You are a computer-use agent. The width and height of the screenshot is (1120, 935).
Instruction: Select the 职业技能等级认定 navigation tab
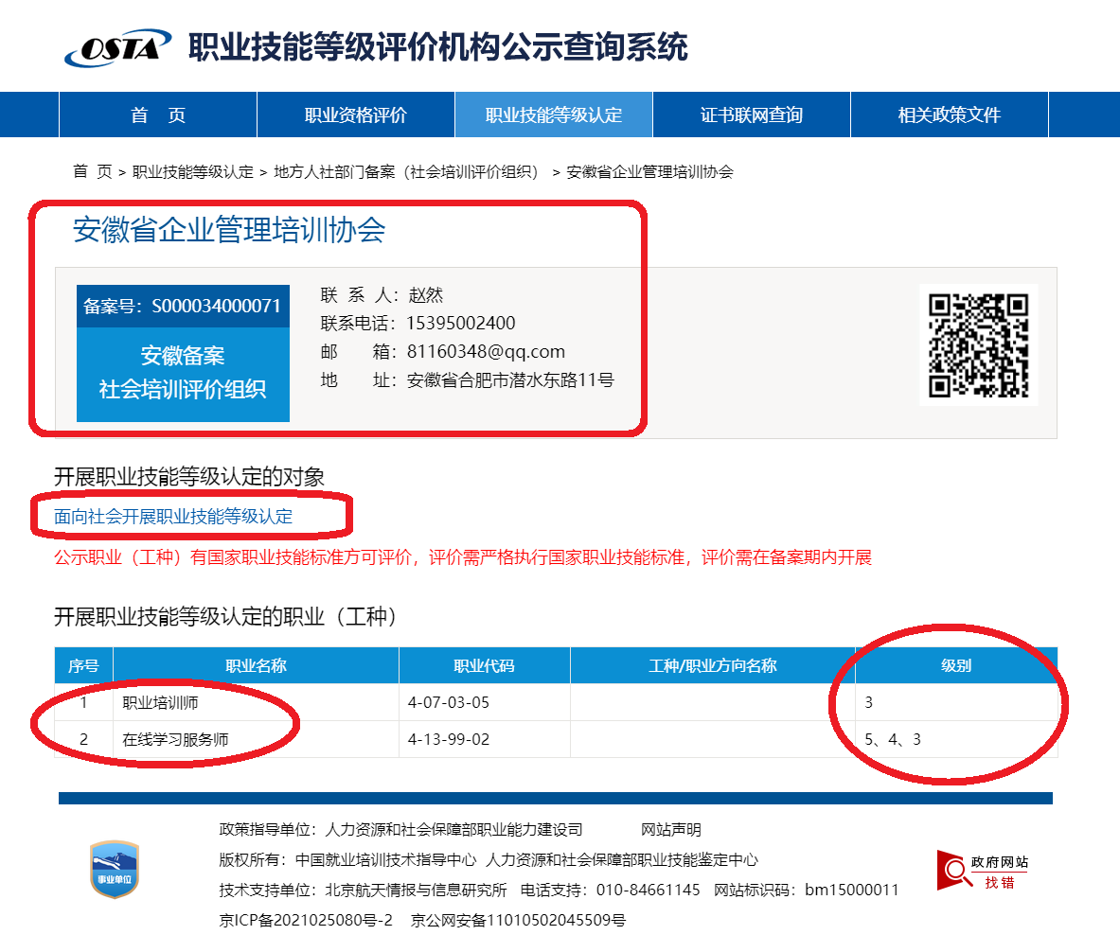pos(554,115)
